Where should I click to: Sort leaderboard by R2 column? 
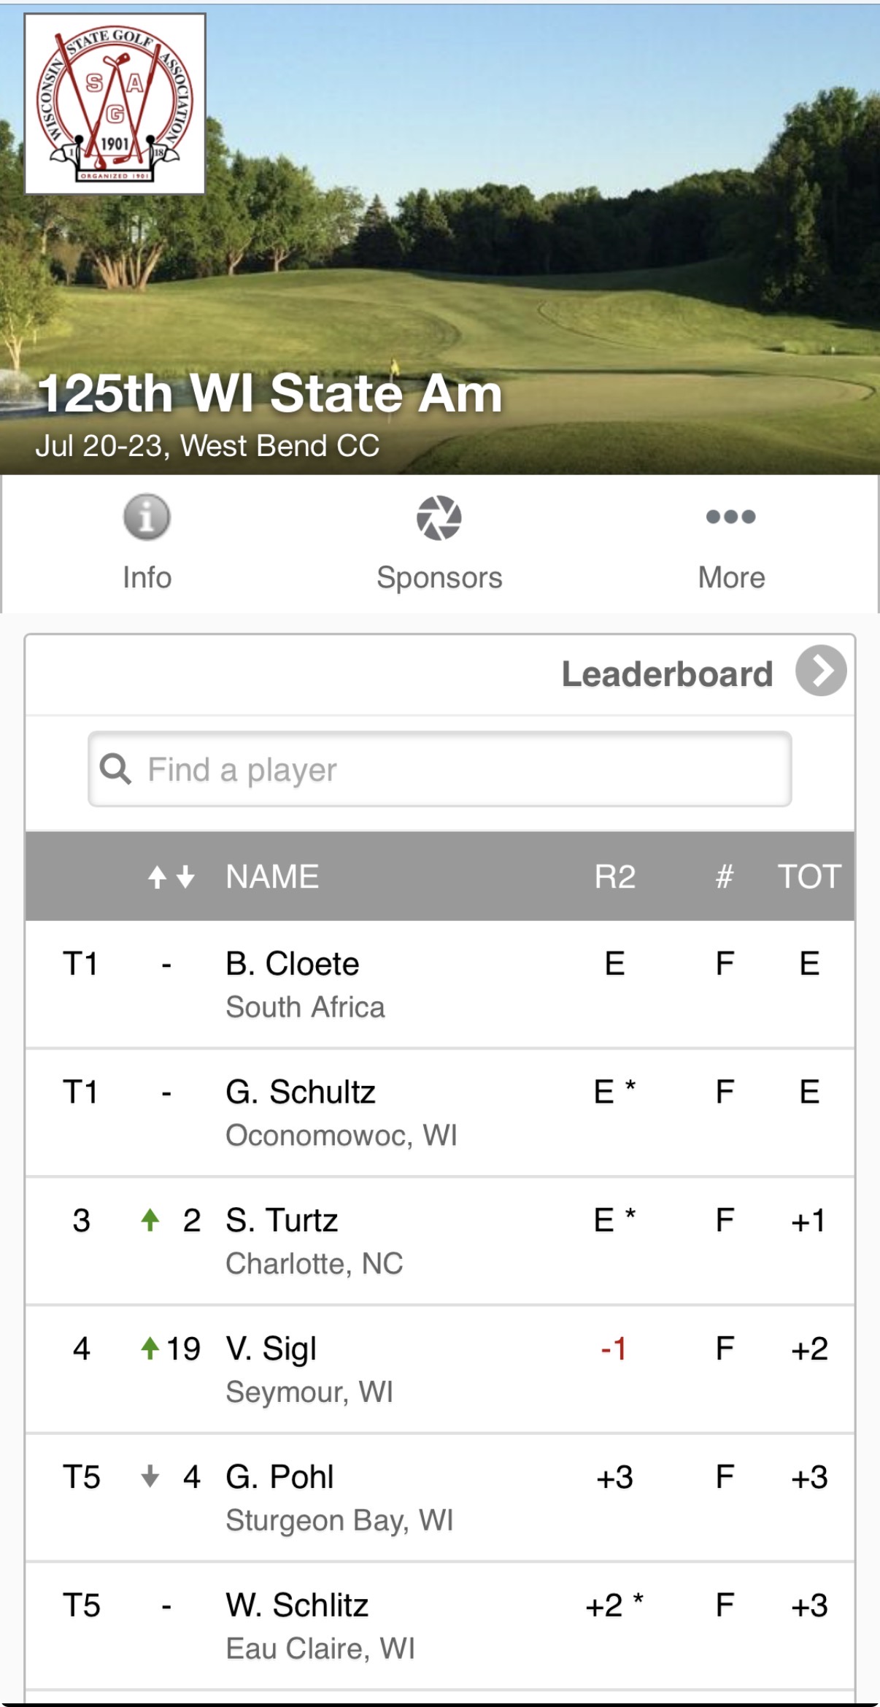(x=614, y=876)
